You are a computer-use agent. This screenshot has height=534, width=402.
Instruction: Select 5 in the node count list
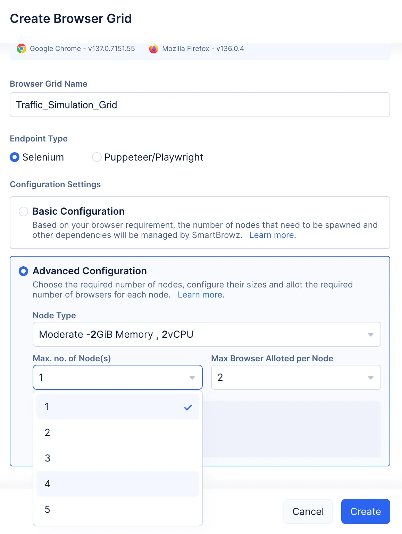tap(117, 509)
